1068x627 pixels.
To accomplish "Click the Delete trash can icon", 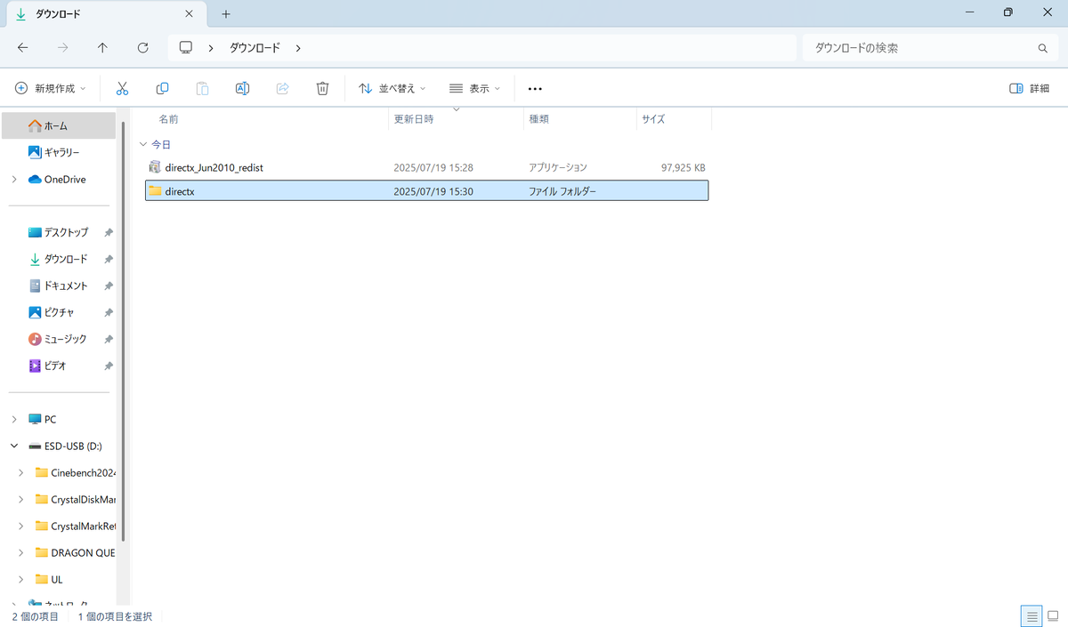I will pos(322,88).
